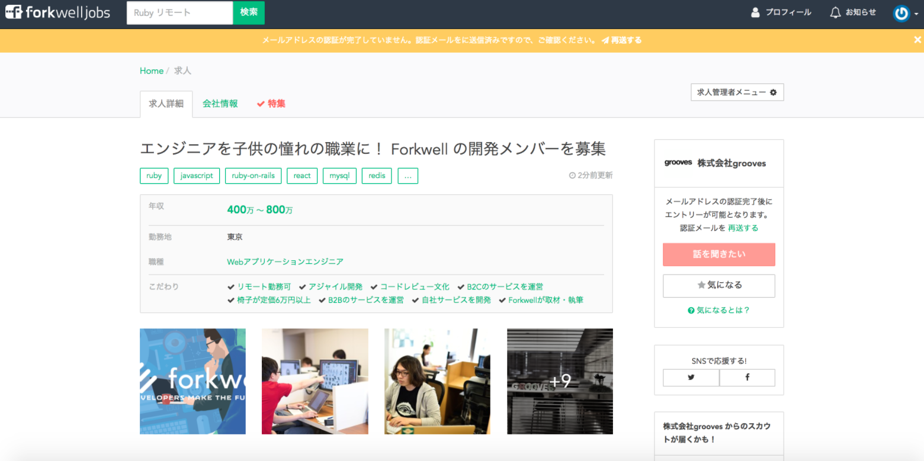Click B2Bのサービスを運営 item

tap(361, 300)
